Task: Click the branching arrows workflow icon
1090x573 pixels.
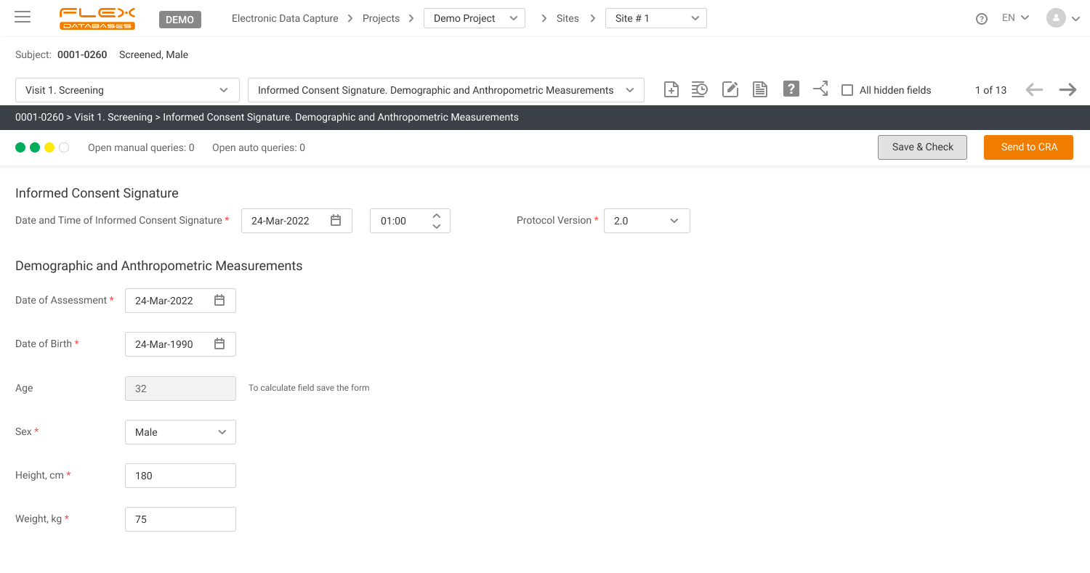Action: point(820,89)
